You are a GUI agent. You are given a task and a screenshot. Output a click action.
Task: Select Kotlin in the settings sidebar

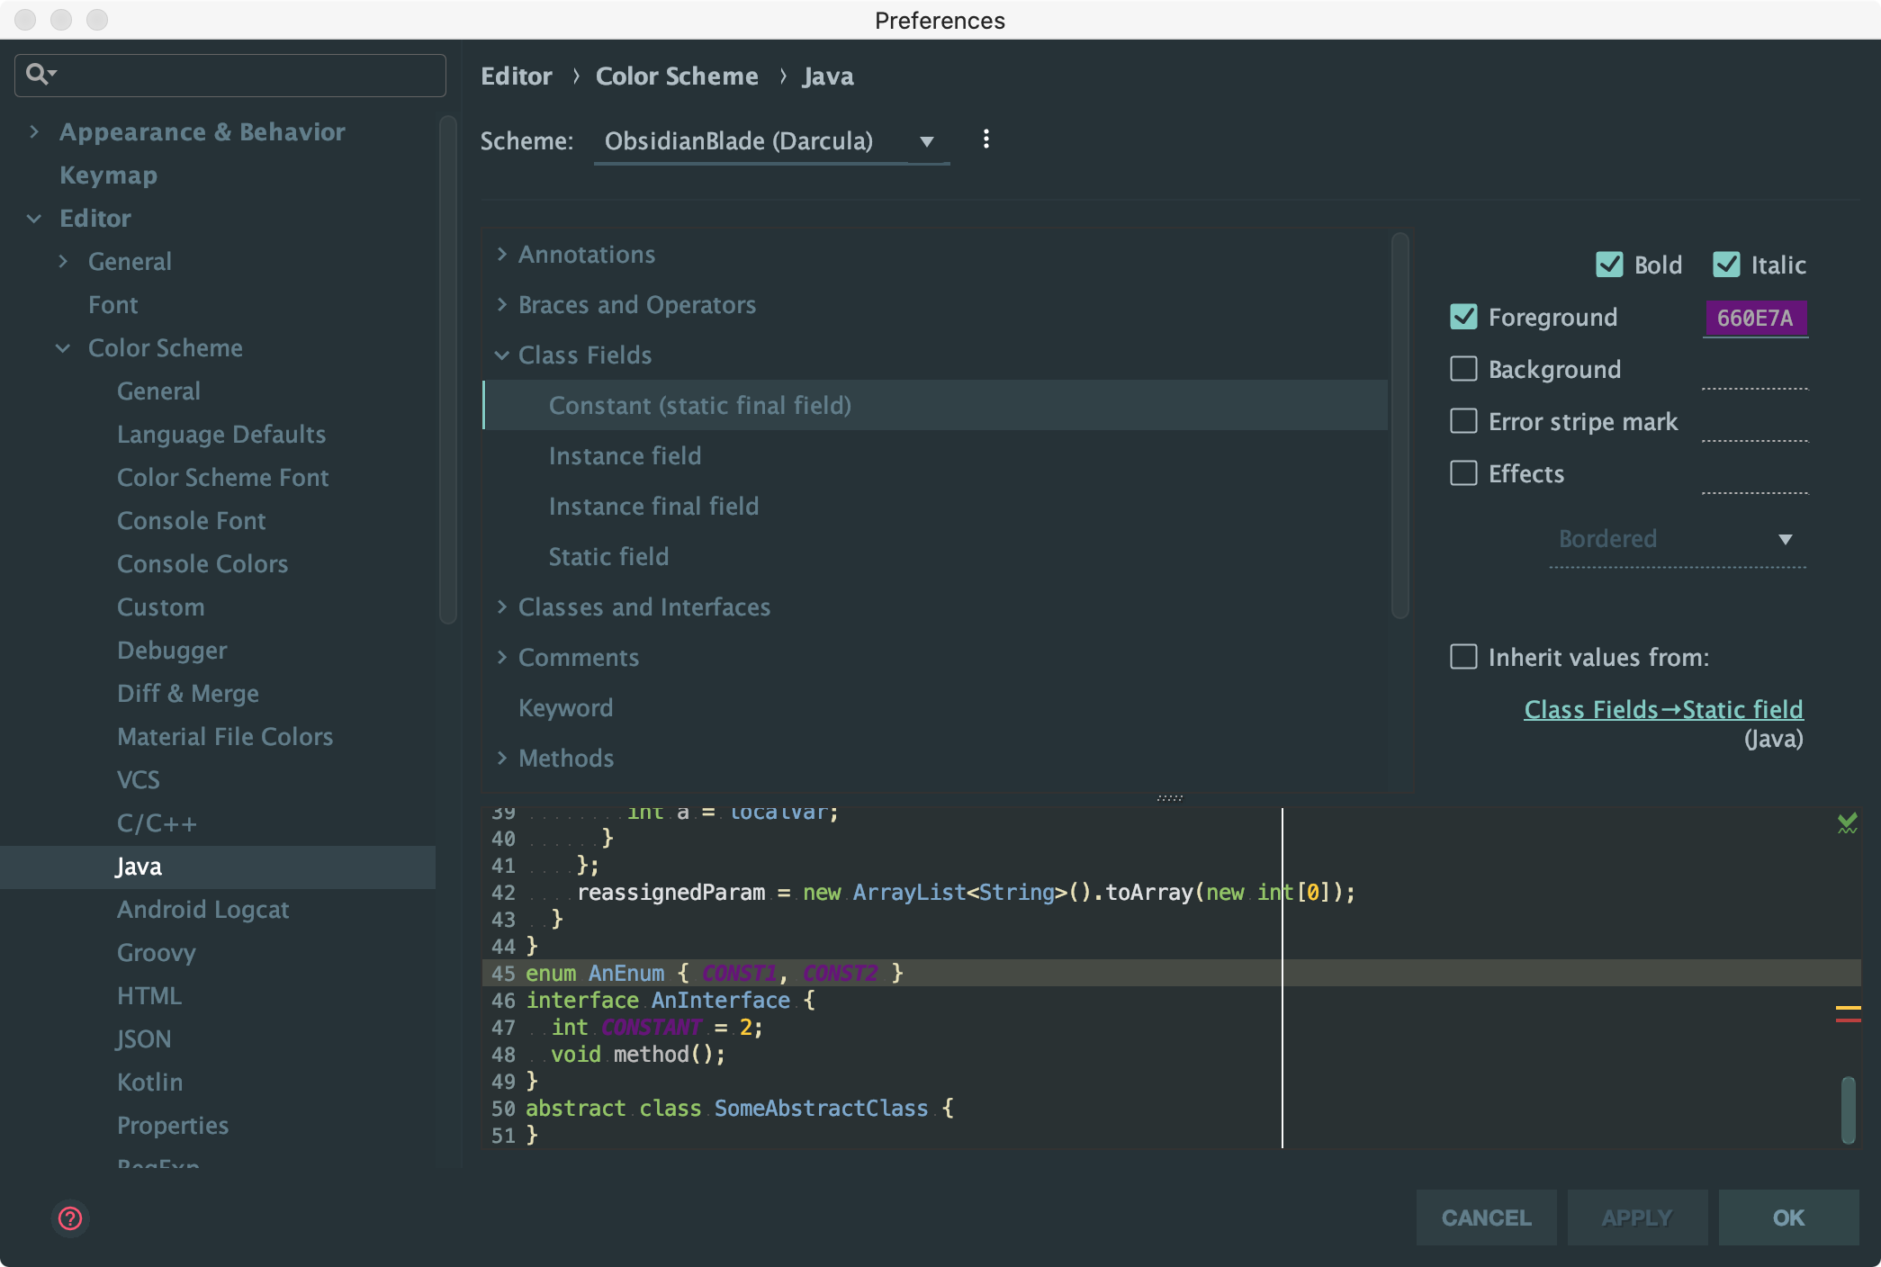coord(149,1082)
